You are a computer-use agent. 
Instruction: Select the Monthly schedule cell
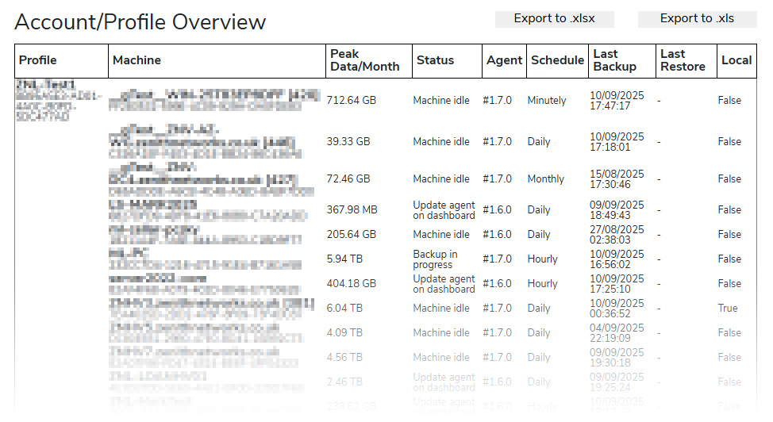[x=546, y=179]
